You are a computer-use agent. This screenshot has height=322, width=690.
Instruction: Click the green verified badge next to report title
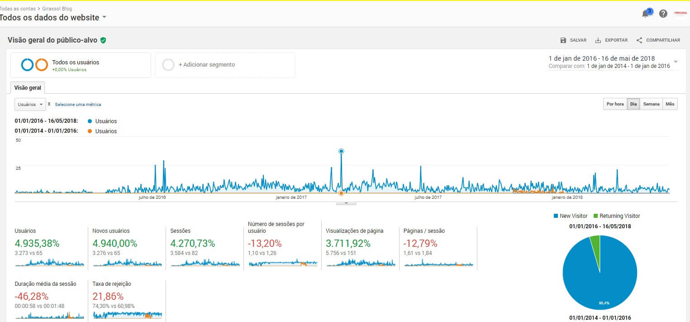pos(103,40)
